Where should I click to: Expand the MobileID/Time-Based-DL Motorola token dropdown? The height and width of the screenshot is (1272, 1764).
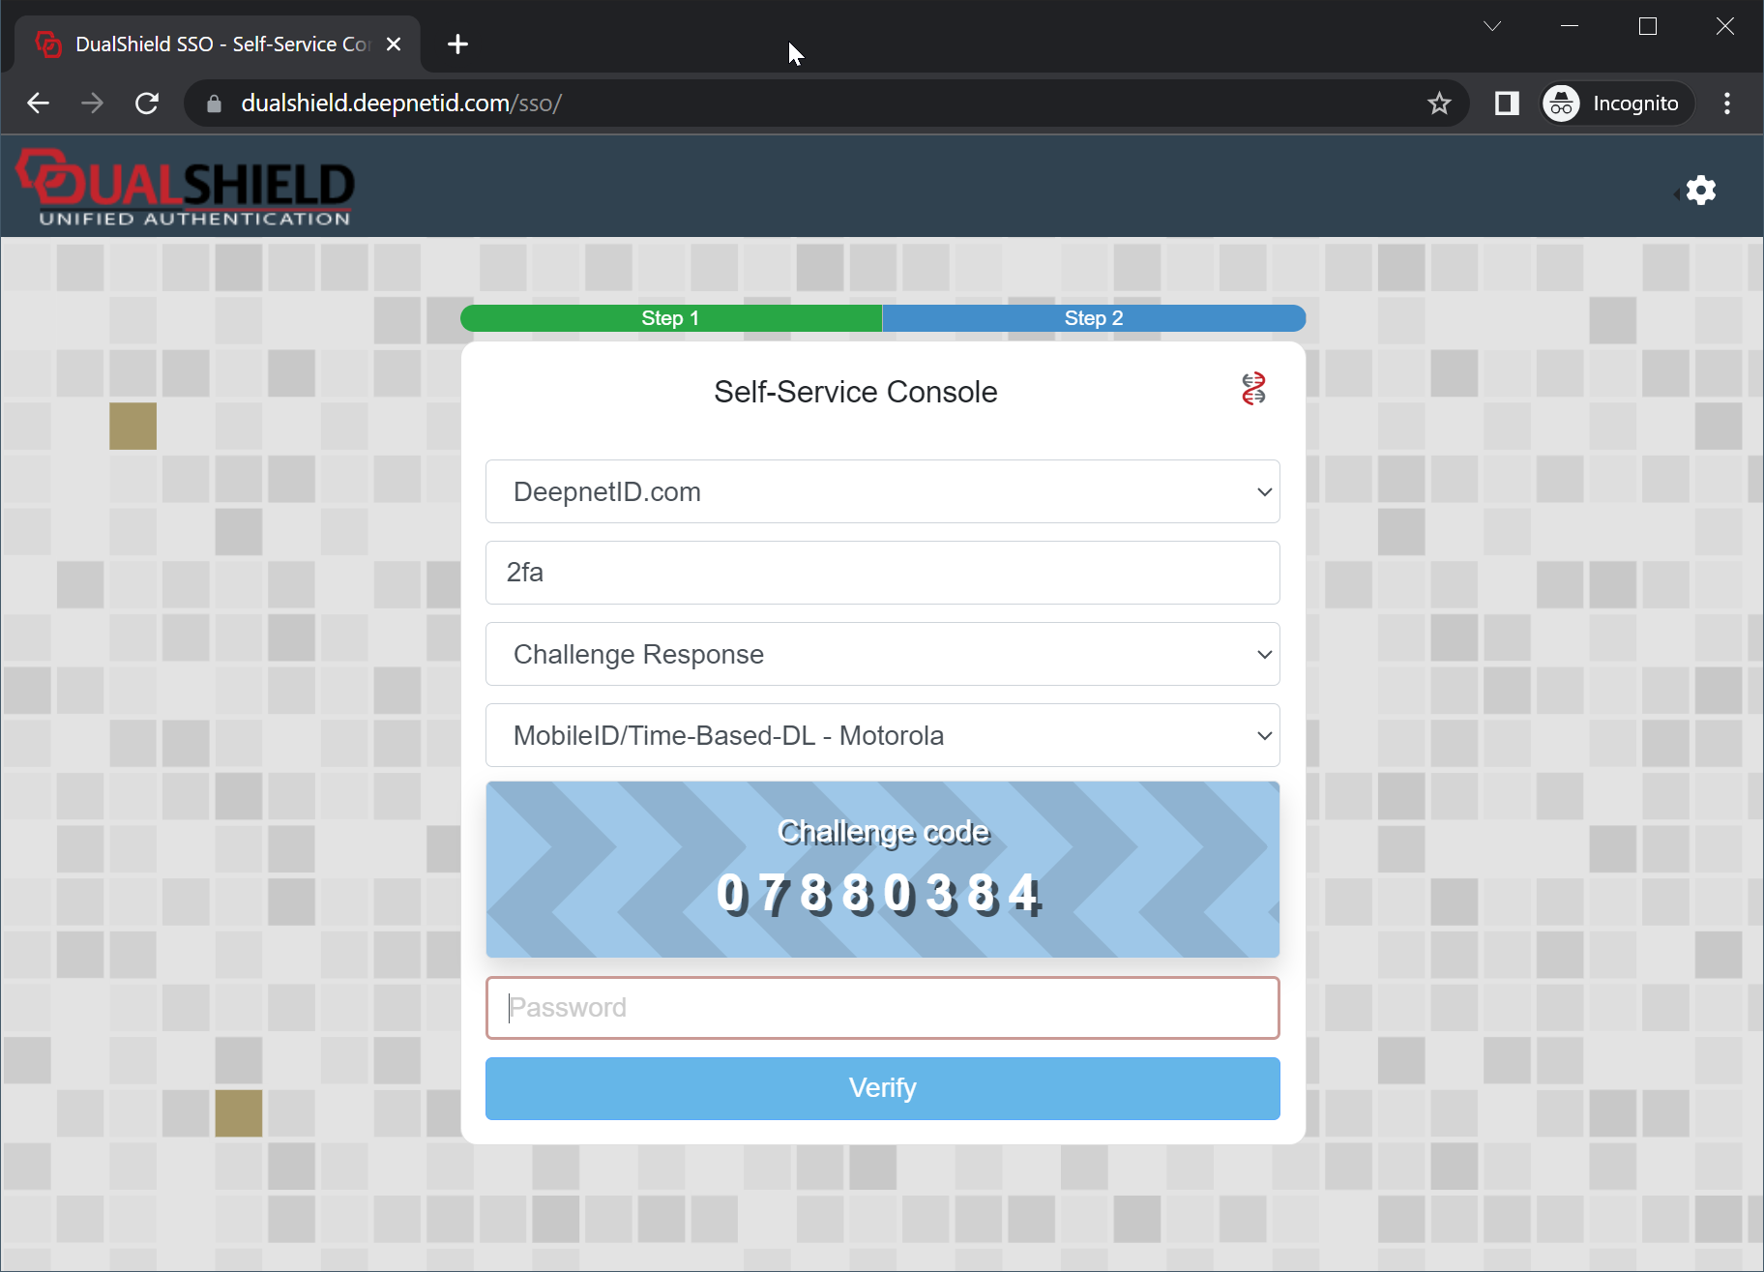click(882, 735)
